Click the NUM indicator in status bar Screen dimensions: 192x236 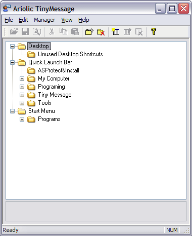(x=172, y=230)
